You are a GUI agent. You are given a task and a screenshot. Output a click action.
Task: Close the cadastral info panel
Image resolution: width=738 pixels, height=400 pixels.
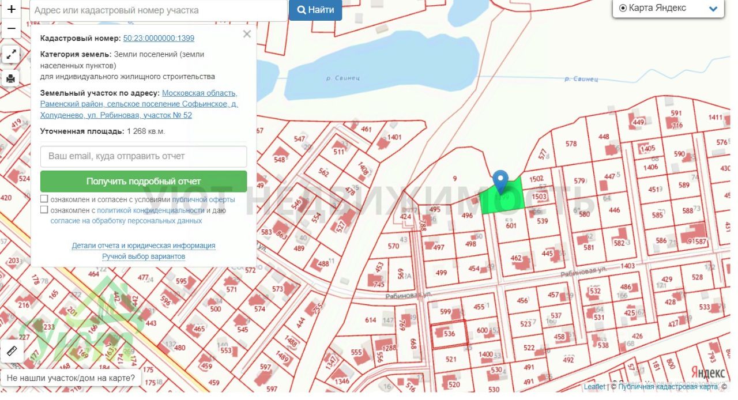point(247,34)
